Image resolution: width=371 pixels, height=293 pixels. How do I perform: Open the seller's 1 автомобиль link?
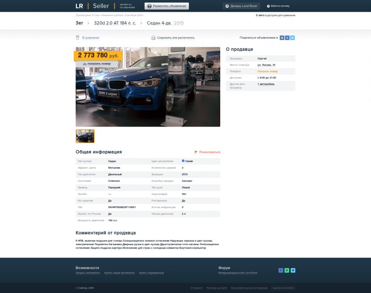(x=266, y=84)
